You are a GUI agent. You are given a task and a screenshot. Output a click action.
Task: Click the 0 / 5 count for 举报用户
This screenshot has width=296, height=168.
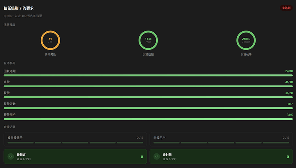pos(286,138)
